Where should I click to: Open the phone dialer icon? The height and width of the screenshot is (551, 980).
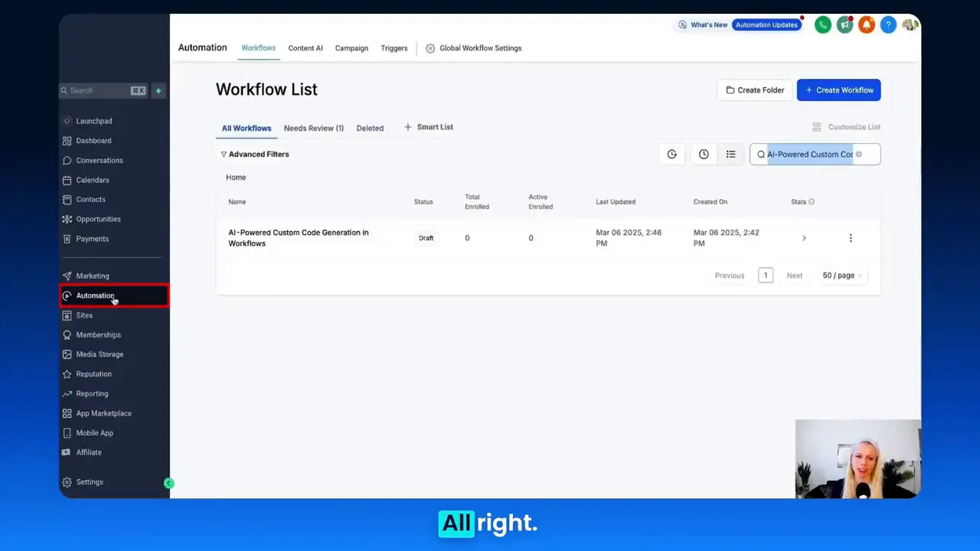pyautogui.click(x=823, y=25)
